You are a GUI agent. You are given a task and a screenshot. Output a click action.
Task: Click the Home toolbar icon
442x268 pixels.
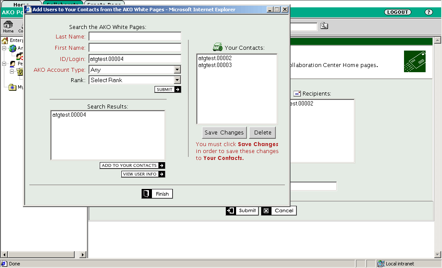[x=8, y=26]
